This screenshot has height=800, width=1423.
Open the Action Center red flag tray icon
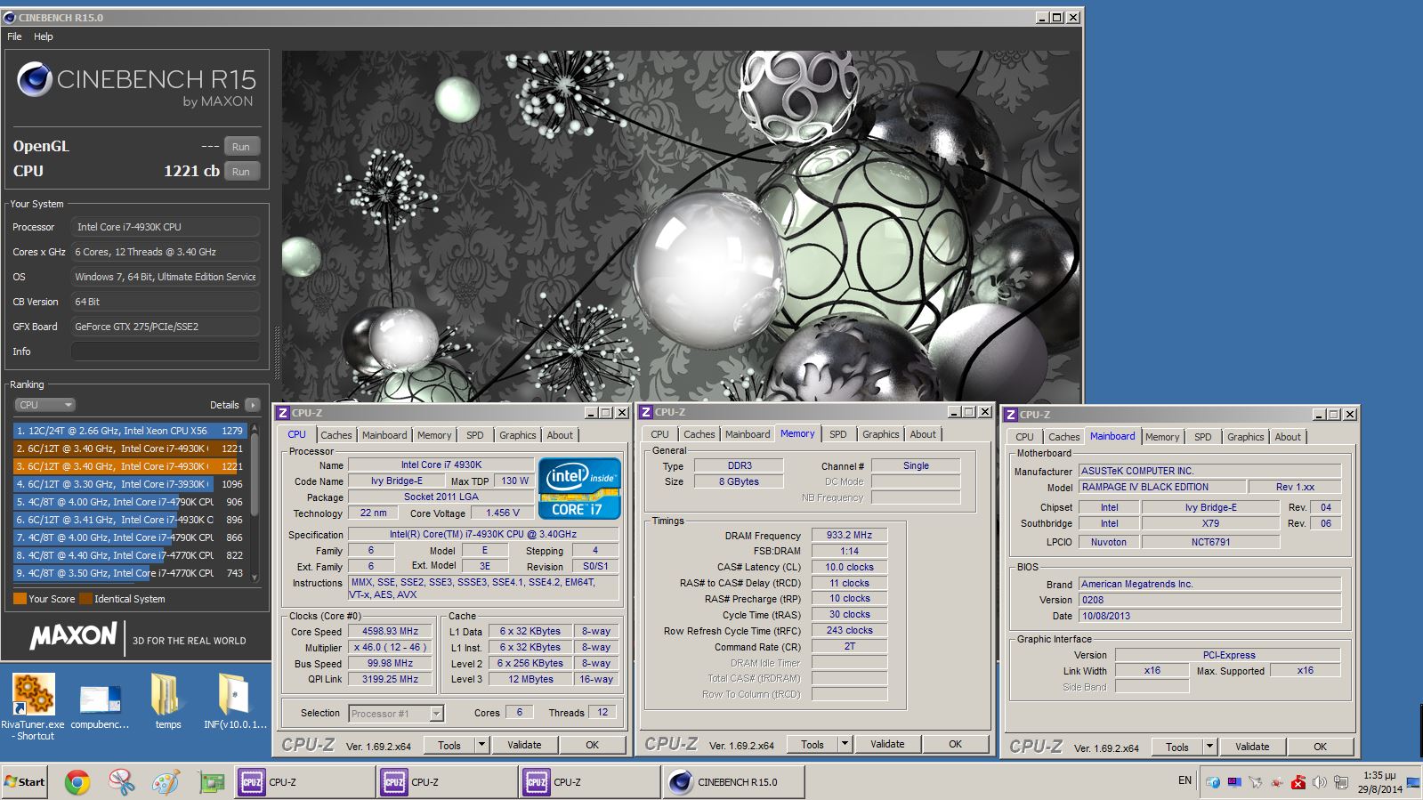(1298, 782)
